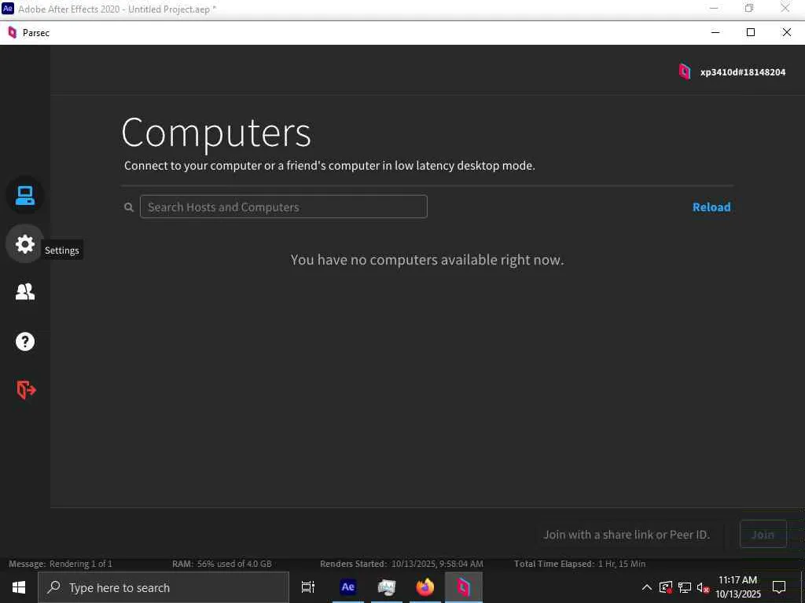Open the clock showing 11:17 AM
The image size is (805, 603).
click(x=737, y=587)
